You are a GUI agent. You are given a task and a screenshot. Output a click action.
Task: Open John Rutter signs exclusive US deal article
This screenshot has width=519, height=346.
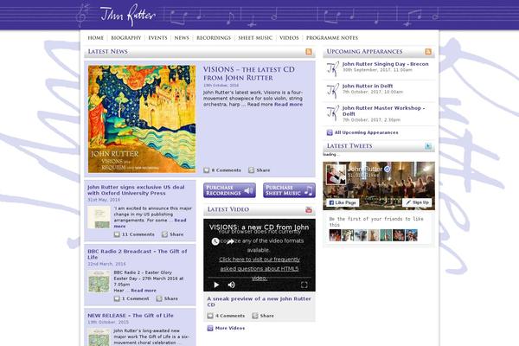coord(136,190)
